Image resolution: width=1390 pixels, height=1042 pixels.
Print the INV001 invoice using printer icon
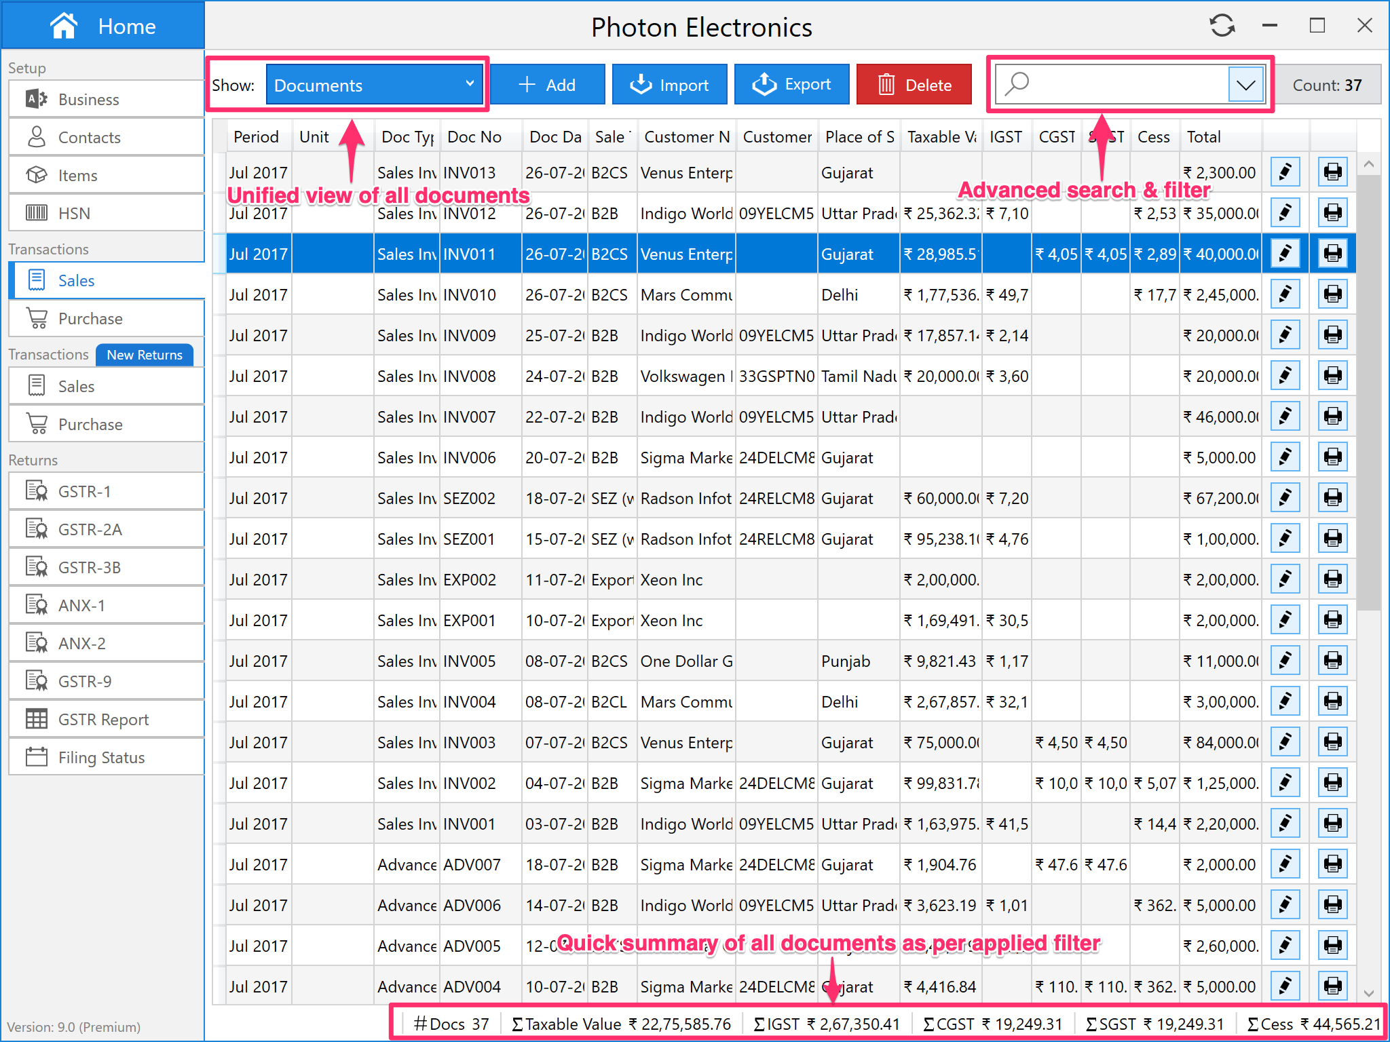click(x=1332, y=824)
